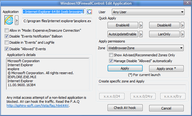
Task: Uncheck Disable Allowed Events
Action: [x=6, y=49]
